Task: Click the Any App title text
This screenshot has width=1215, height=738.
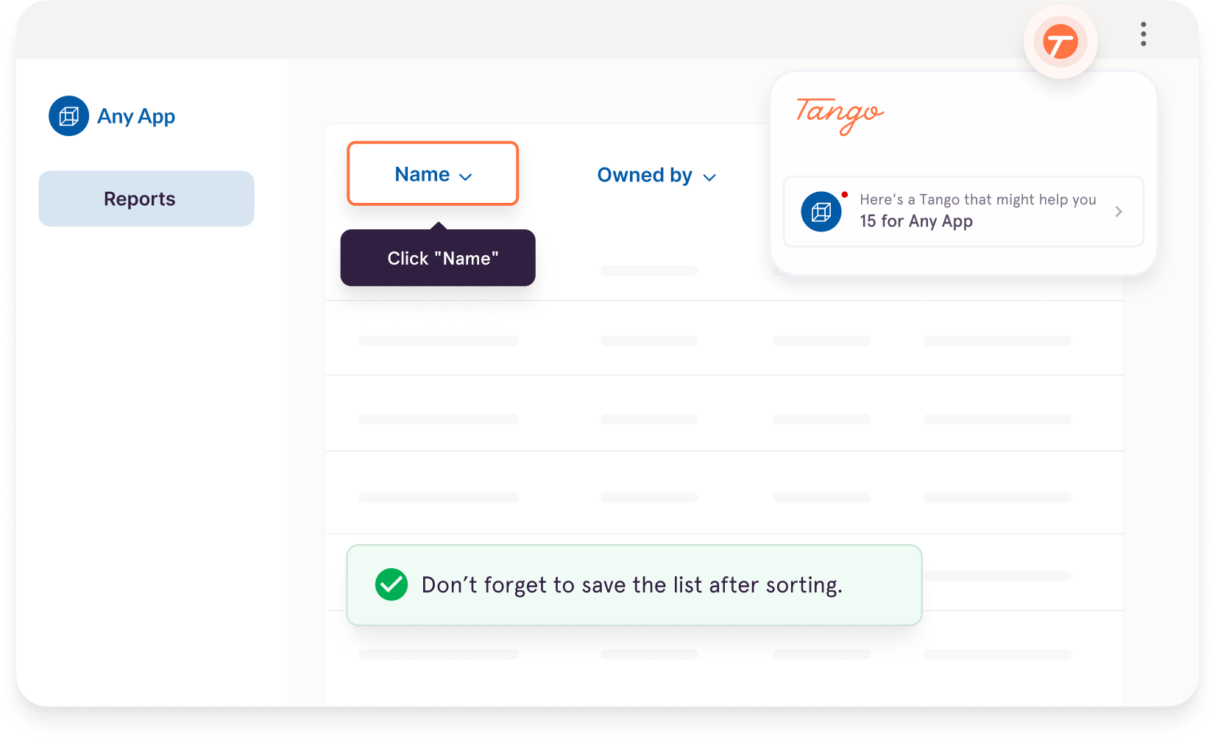Action: [x=136, y=116]
